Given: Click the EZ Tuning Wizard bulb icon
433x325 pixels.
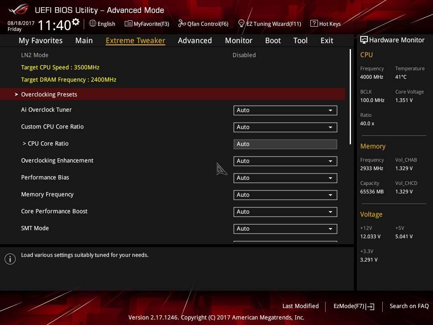Looking at the screenshot, I should point(241,24).
